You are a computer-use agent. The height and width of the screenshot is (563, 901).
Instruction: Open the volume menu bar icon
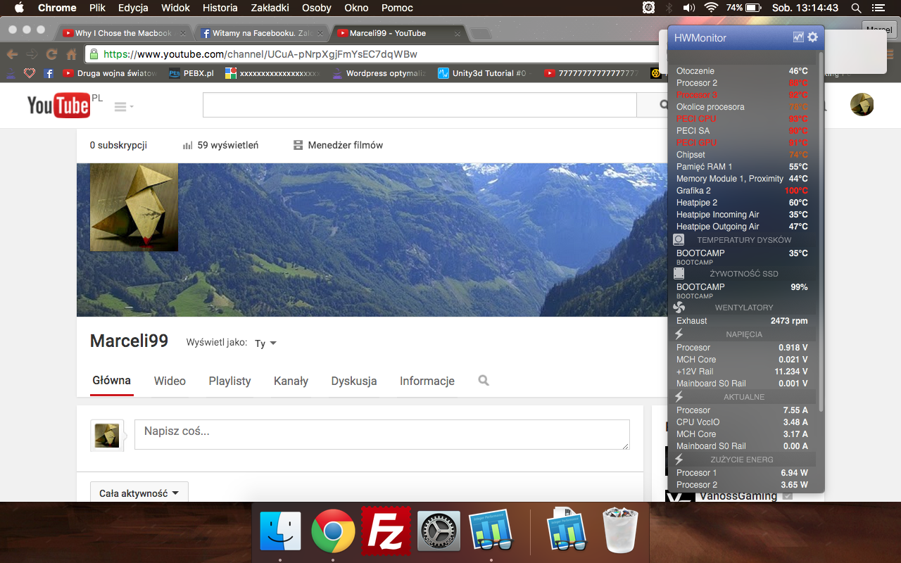point(689,8)
